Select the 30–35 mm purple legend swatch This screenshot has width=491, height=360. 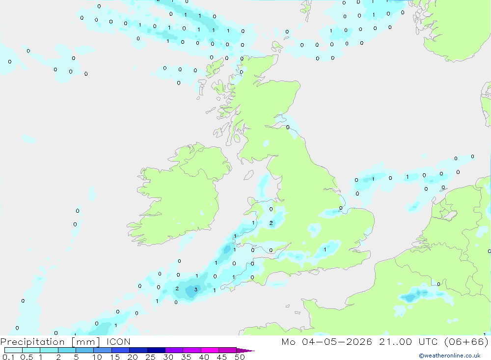pyautogui.click(x=174, y=350)
